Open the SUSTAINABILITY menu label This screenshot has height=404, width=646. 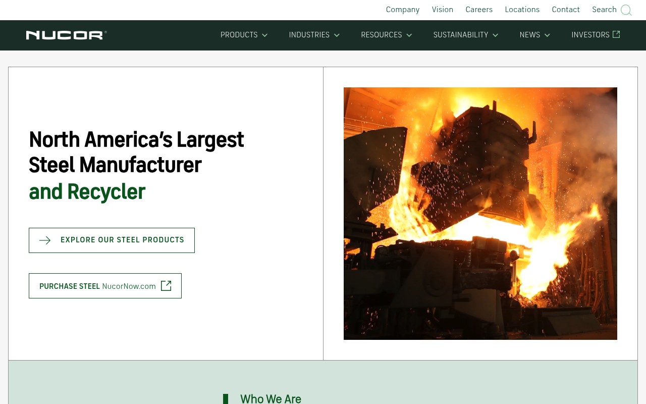coord(461,35)
